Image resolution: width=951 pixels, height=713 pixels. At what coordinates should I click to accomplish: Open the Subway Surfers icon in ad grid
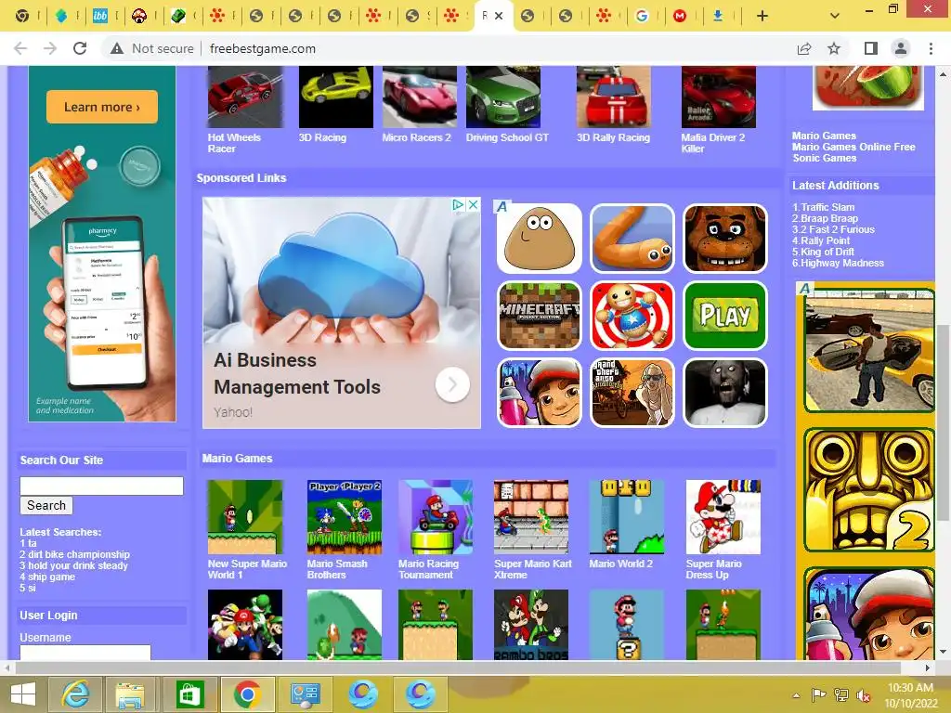(540, 393)
